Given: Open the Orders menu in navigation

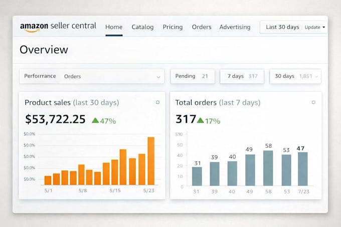Looking at the screenshot, I should coord(202,27).
